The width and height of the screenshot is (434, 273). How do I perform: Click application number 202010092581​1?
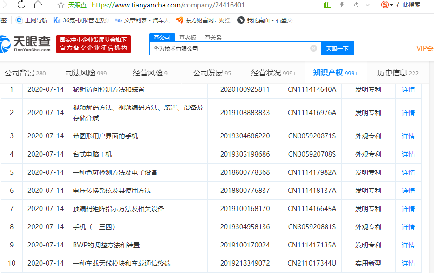(244, 89)
